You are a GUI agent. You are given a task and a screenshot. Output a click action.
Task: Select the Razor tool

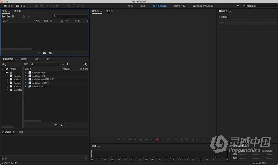53,6
